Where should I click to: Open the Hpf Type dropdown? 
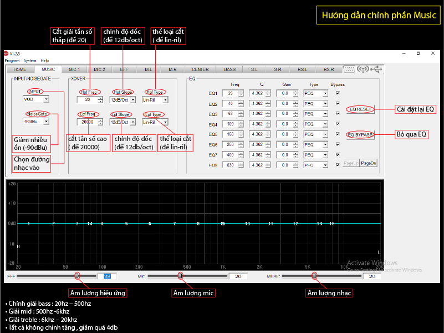pyautogui.click(x=155, y=100)
